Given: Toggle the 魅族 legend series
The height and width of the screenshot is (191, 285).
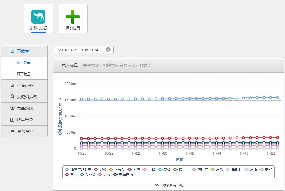Looking at the screenshot, I should [266, 169].
